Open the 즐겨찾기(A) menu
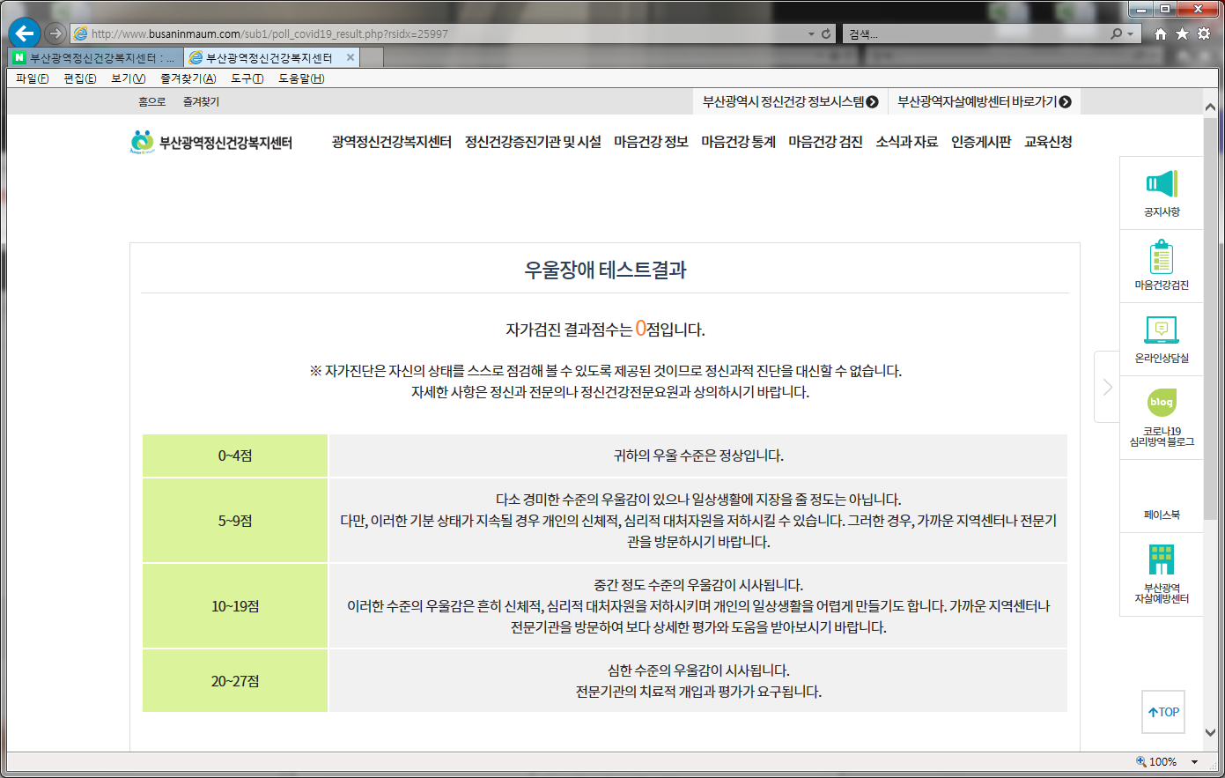The width and height of the screenshot is (1225, 778). [188, 78]
